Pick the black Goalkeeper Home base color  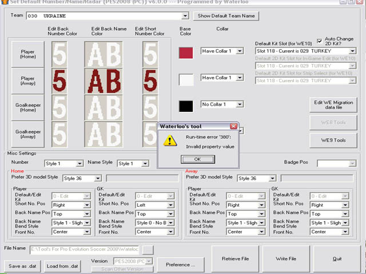pyautogui.click(x=186, y=106)
